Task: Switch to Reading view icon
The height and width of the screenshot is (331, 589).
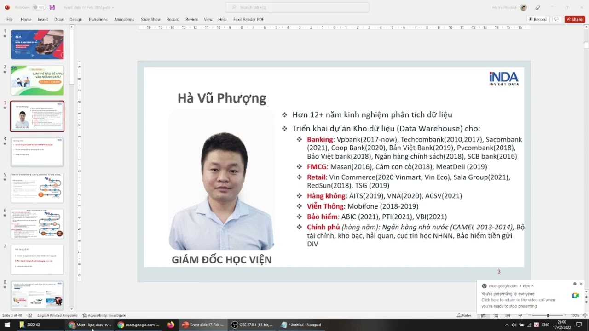Action: (x=508, y=315)
